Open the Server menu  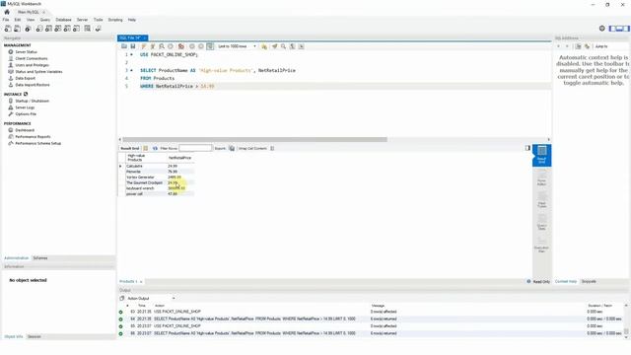point(82,20)
